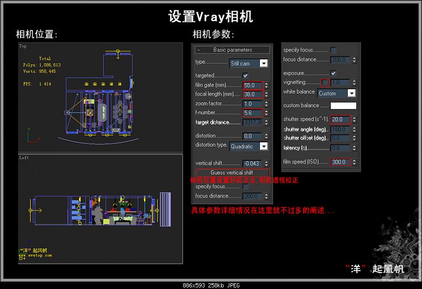Adjust the focal length spinner arrows

point(266,95)
